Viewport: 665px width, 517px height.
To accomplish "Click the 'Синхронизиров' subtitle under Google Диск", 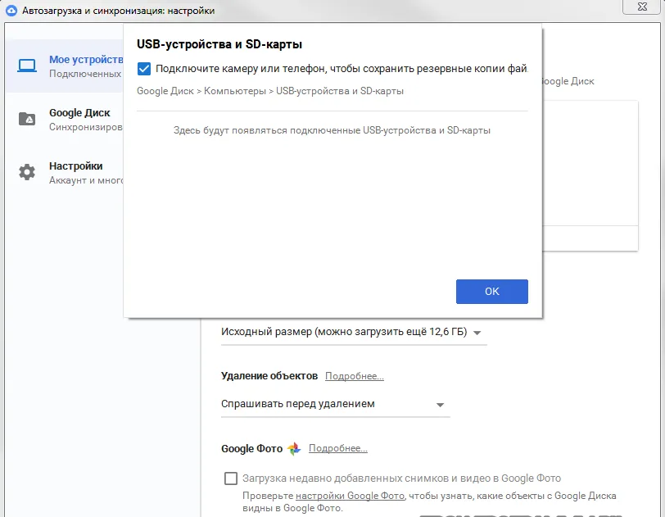I will pyautogui.click(x=86, y=127).
